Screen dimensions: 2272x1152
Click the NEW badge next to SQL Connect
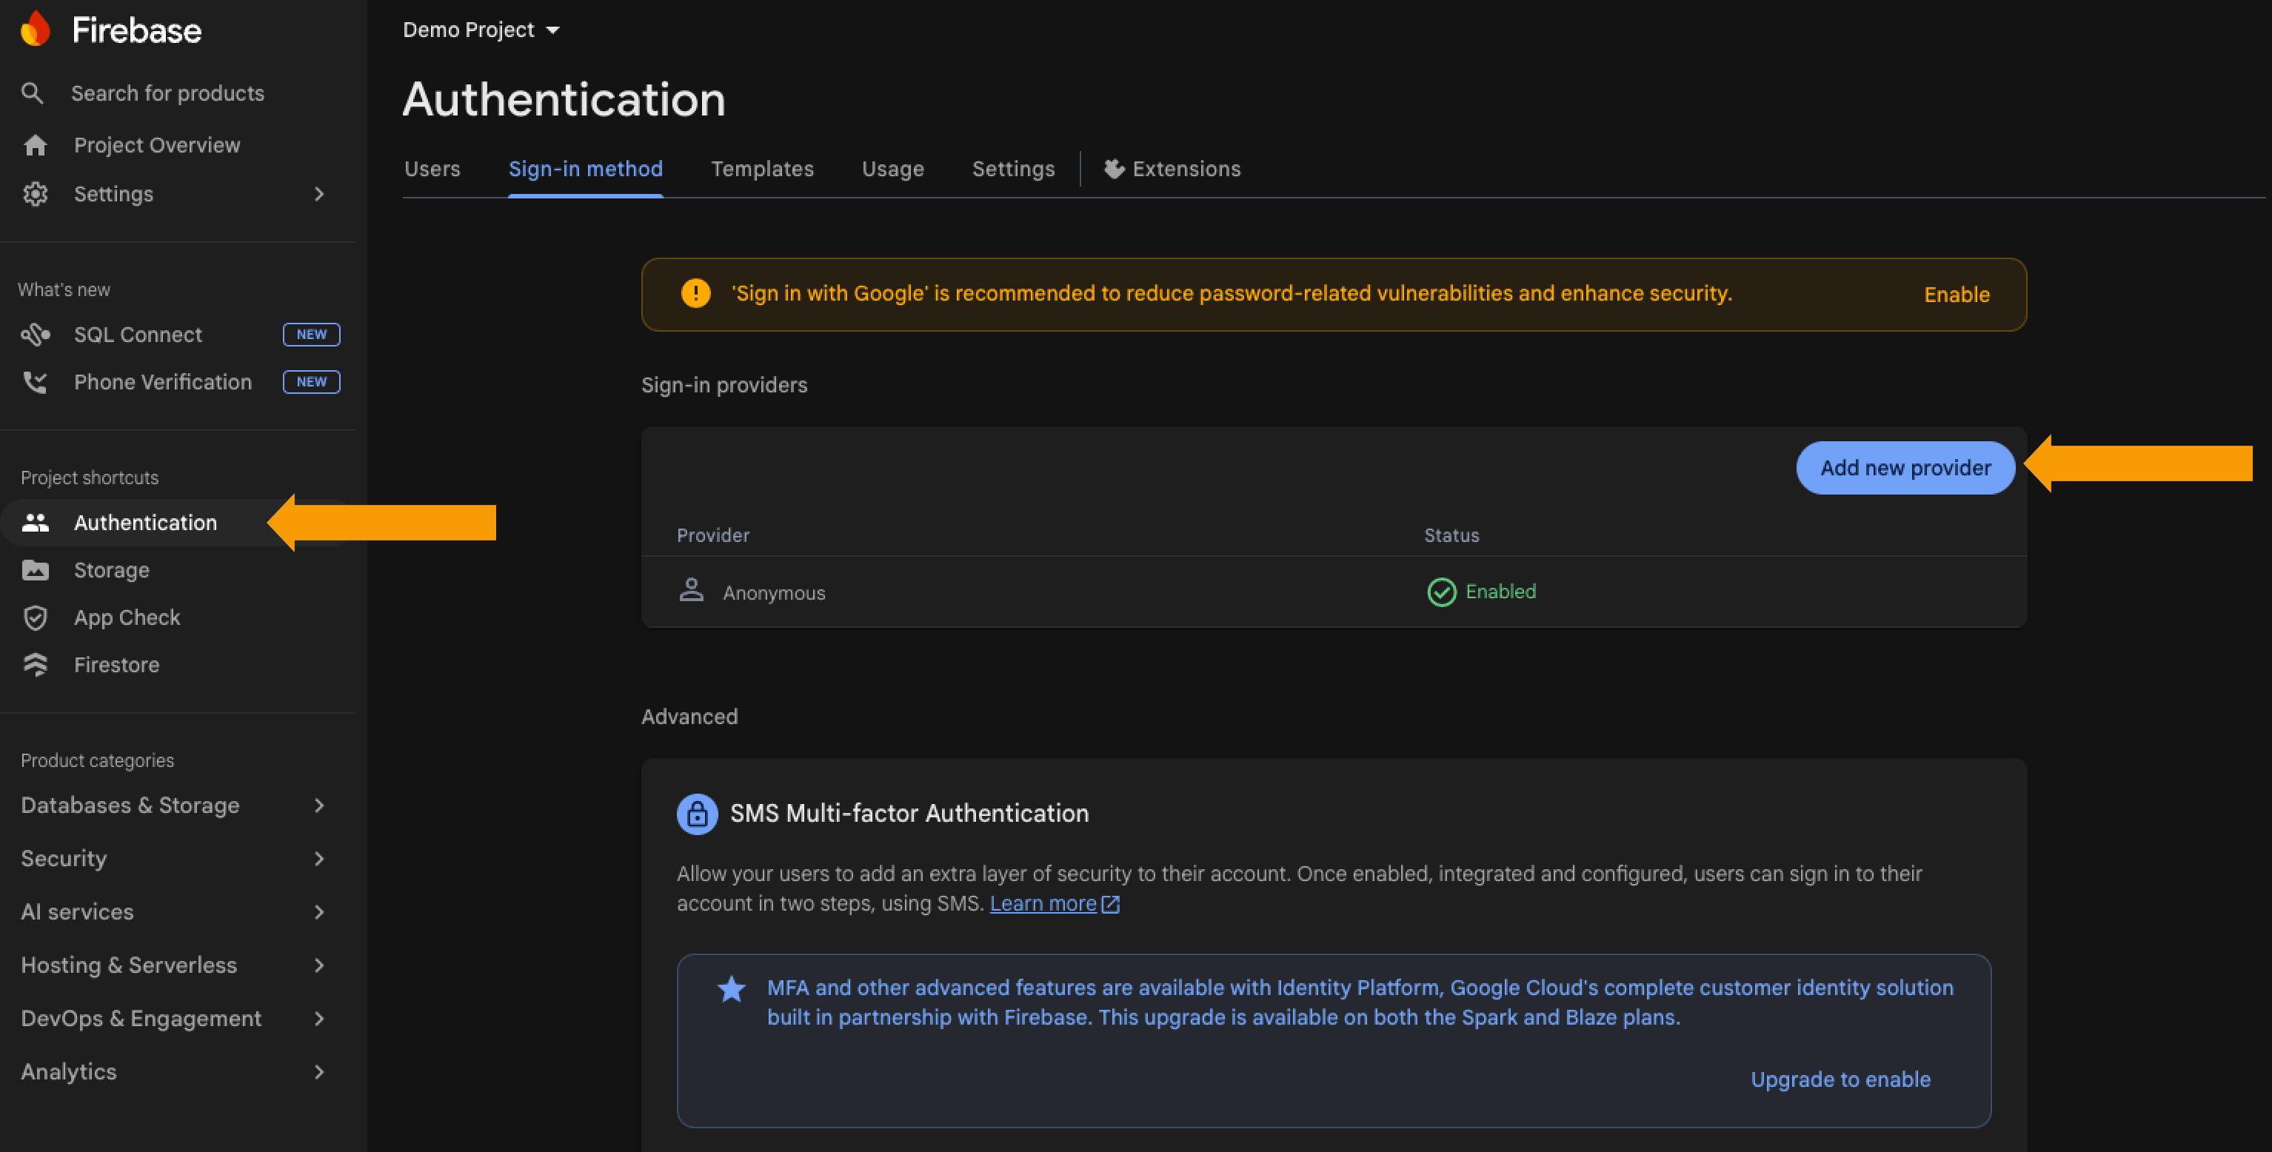coord(311,335)
